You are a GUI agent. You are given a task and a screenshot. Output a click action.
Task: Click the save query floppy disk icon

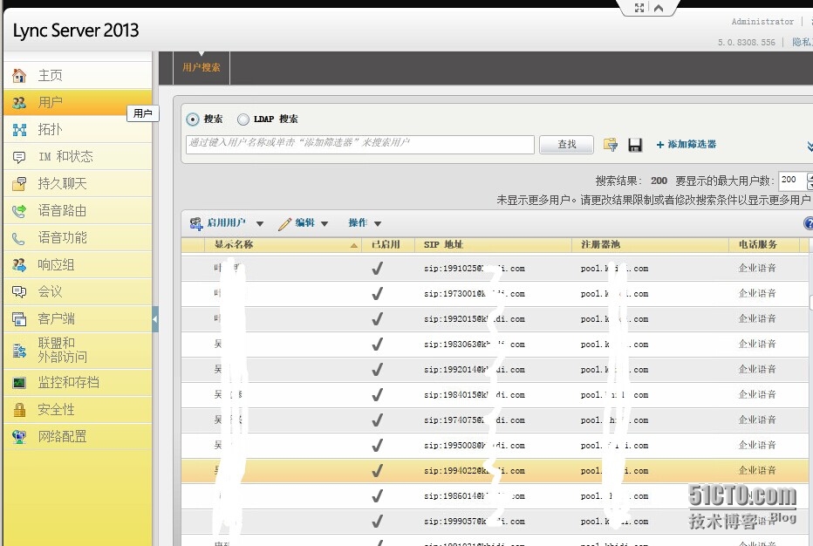pyautogui.click(x=635, y=145)
